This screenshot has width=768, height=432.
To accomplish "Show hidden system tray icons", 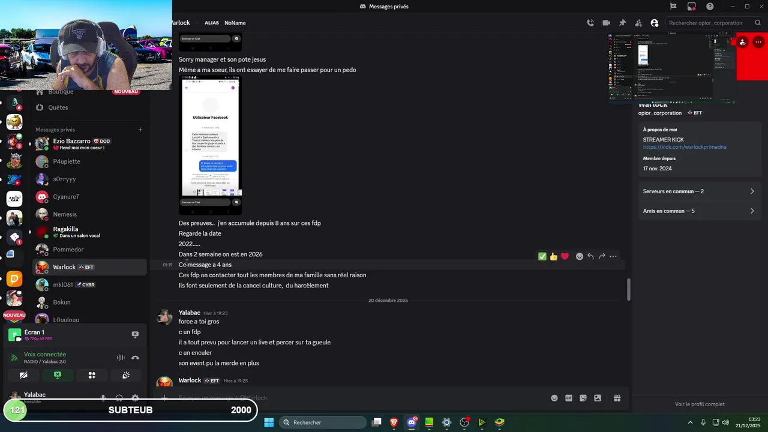I will 690,422.
